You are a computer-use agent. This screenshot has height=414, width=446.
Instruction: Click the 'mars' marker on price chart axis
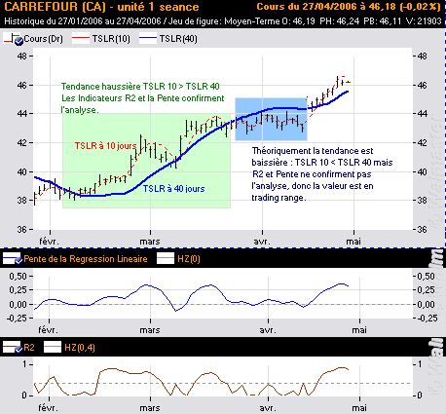(150, 242)
